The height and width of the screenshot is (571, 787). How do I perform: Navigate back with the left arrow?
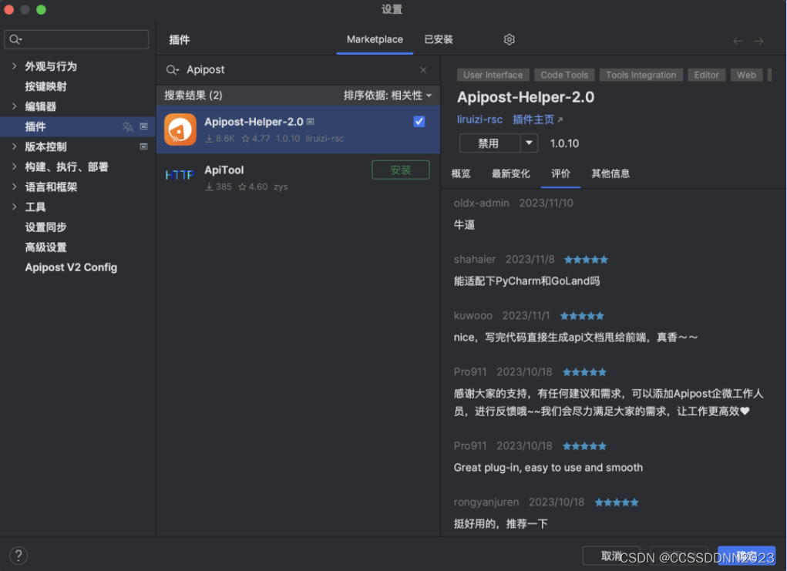pos(738,41)
